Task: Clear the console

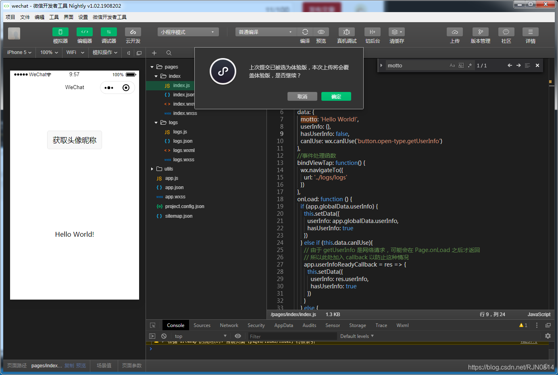Action: click(164, 336)
